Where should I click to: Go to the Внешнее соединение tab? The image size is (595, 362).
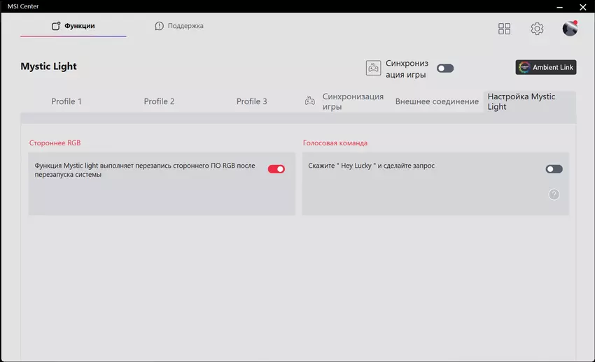tap(437, 101)
